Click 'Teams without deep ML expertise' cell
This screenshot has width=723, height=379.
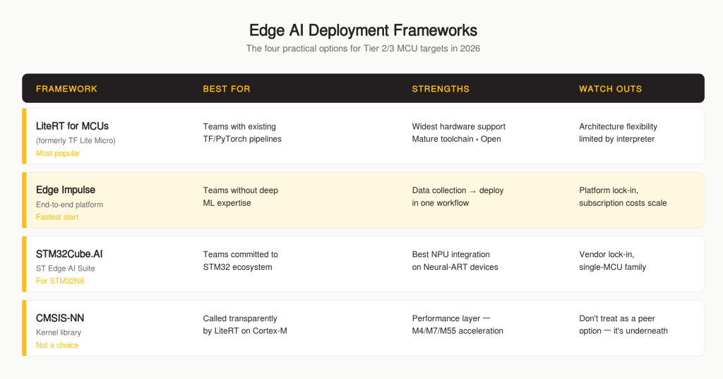[240, 197]
